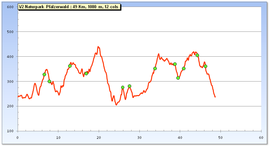270x147 pixels.
Task: Click the end of the red profile line
Action: (215, 97)
